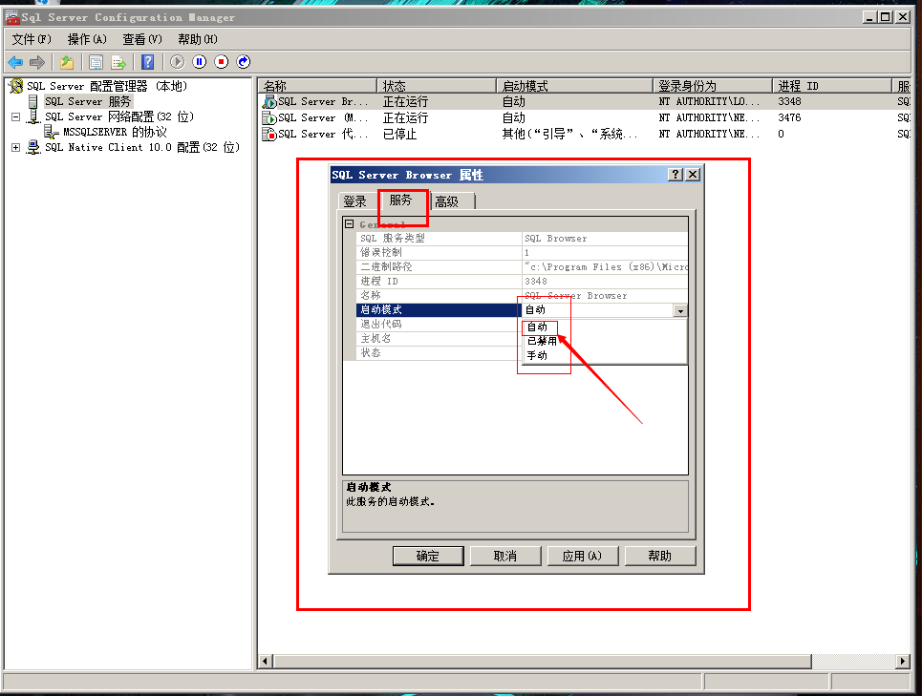This screenshot has height=696, width=922.
Task: Maximize the Sql Server Configuration Manager window
Action: (886, 17)
